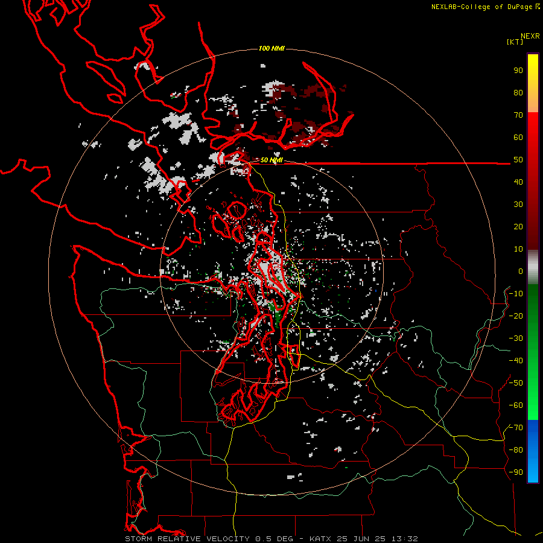Click the 90 value on the velocity scale
This screenshot has height=543, width=543.
pos(518,71)
